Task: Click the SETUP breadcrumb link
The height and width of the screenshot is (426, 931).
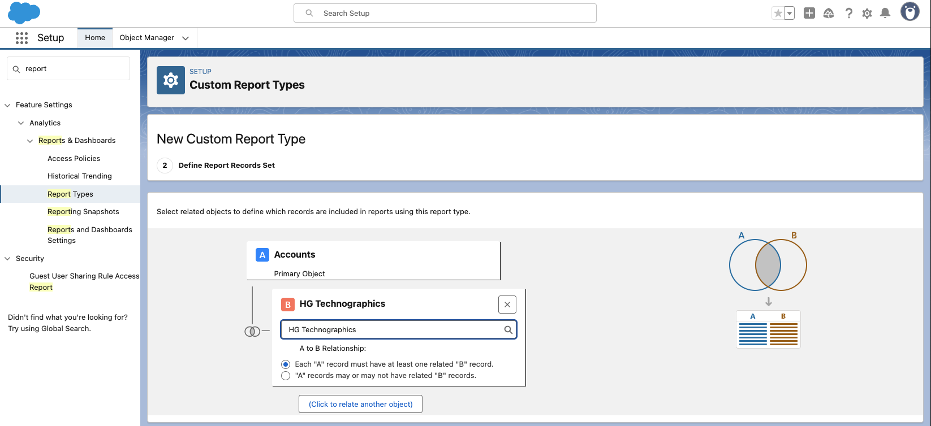Action: click(x=200, y=72)
